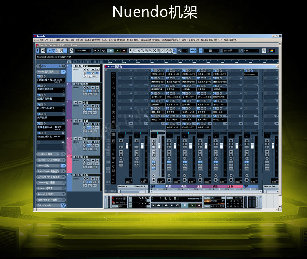Open the Edit 编辑 menu

(x=57, y=40)
